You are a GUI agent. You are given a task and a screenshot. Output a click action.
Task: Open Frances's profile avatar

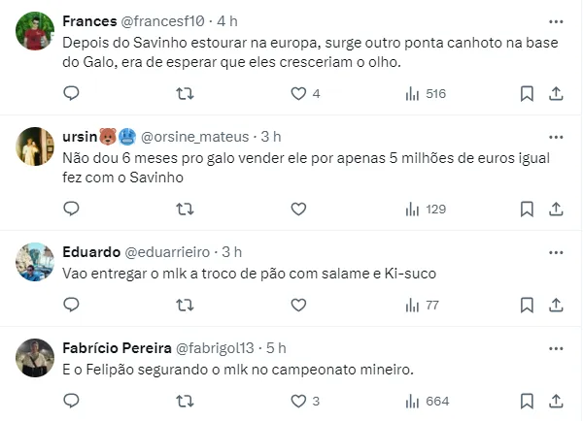pyautogui.click(x=36, y=32)
